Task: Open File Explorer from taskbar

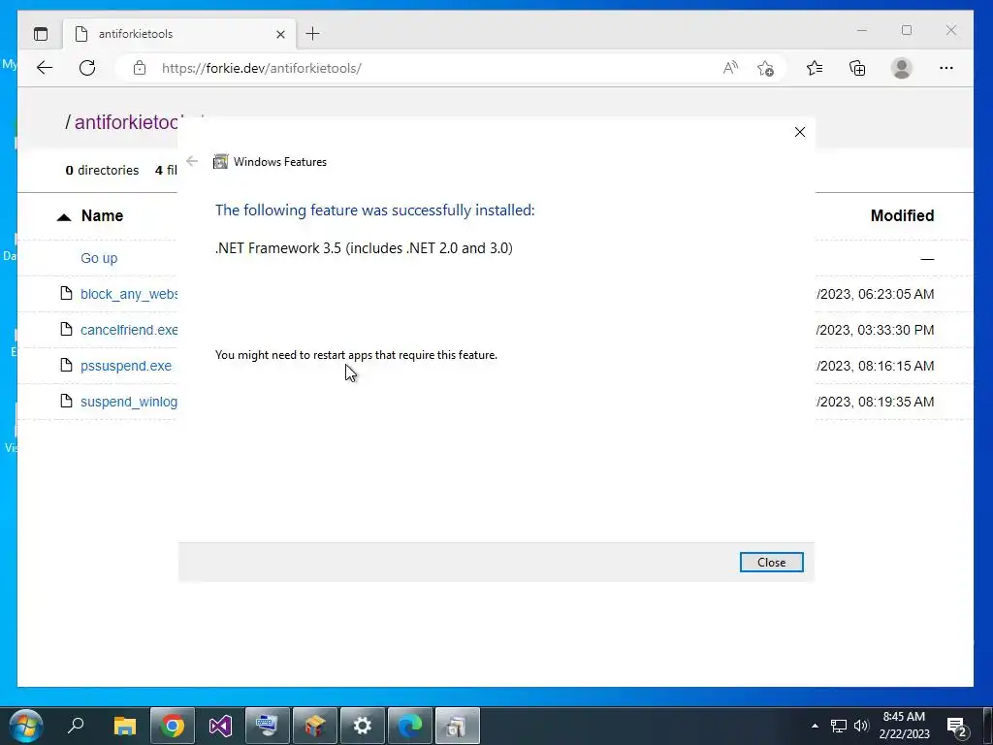Action: click(x=125, y=726)
